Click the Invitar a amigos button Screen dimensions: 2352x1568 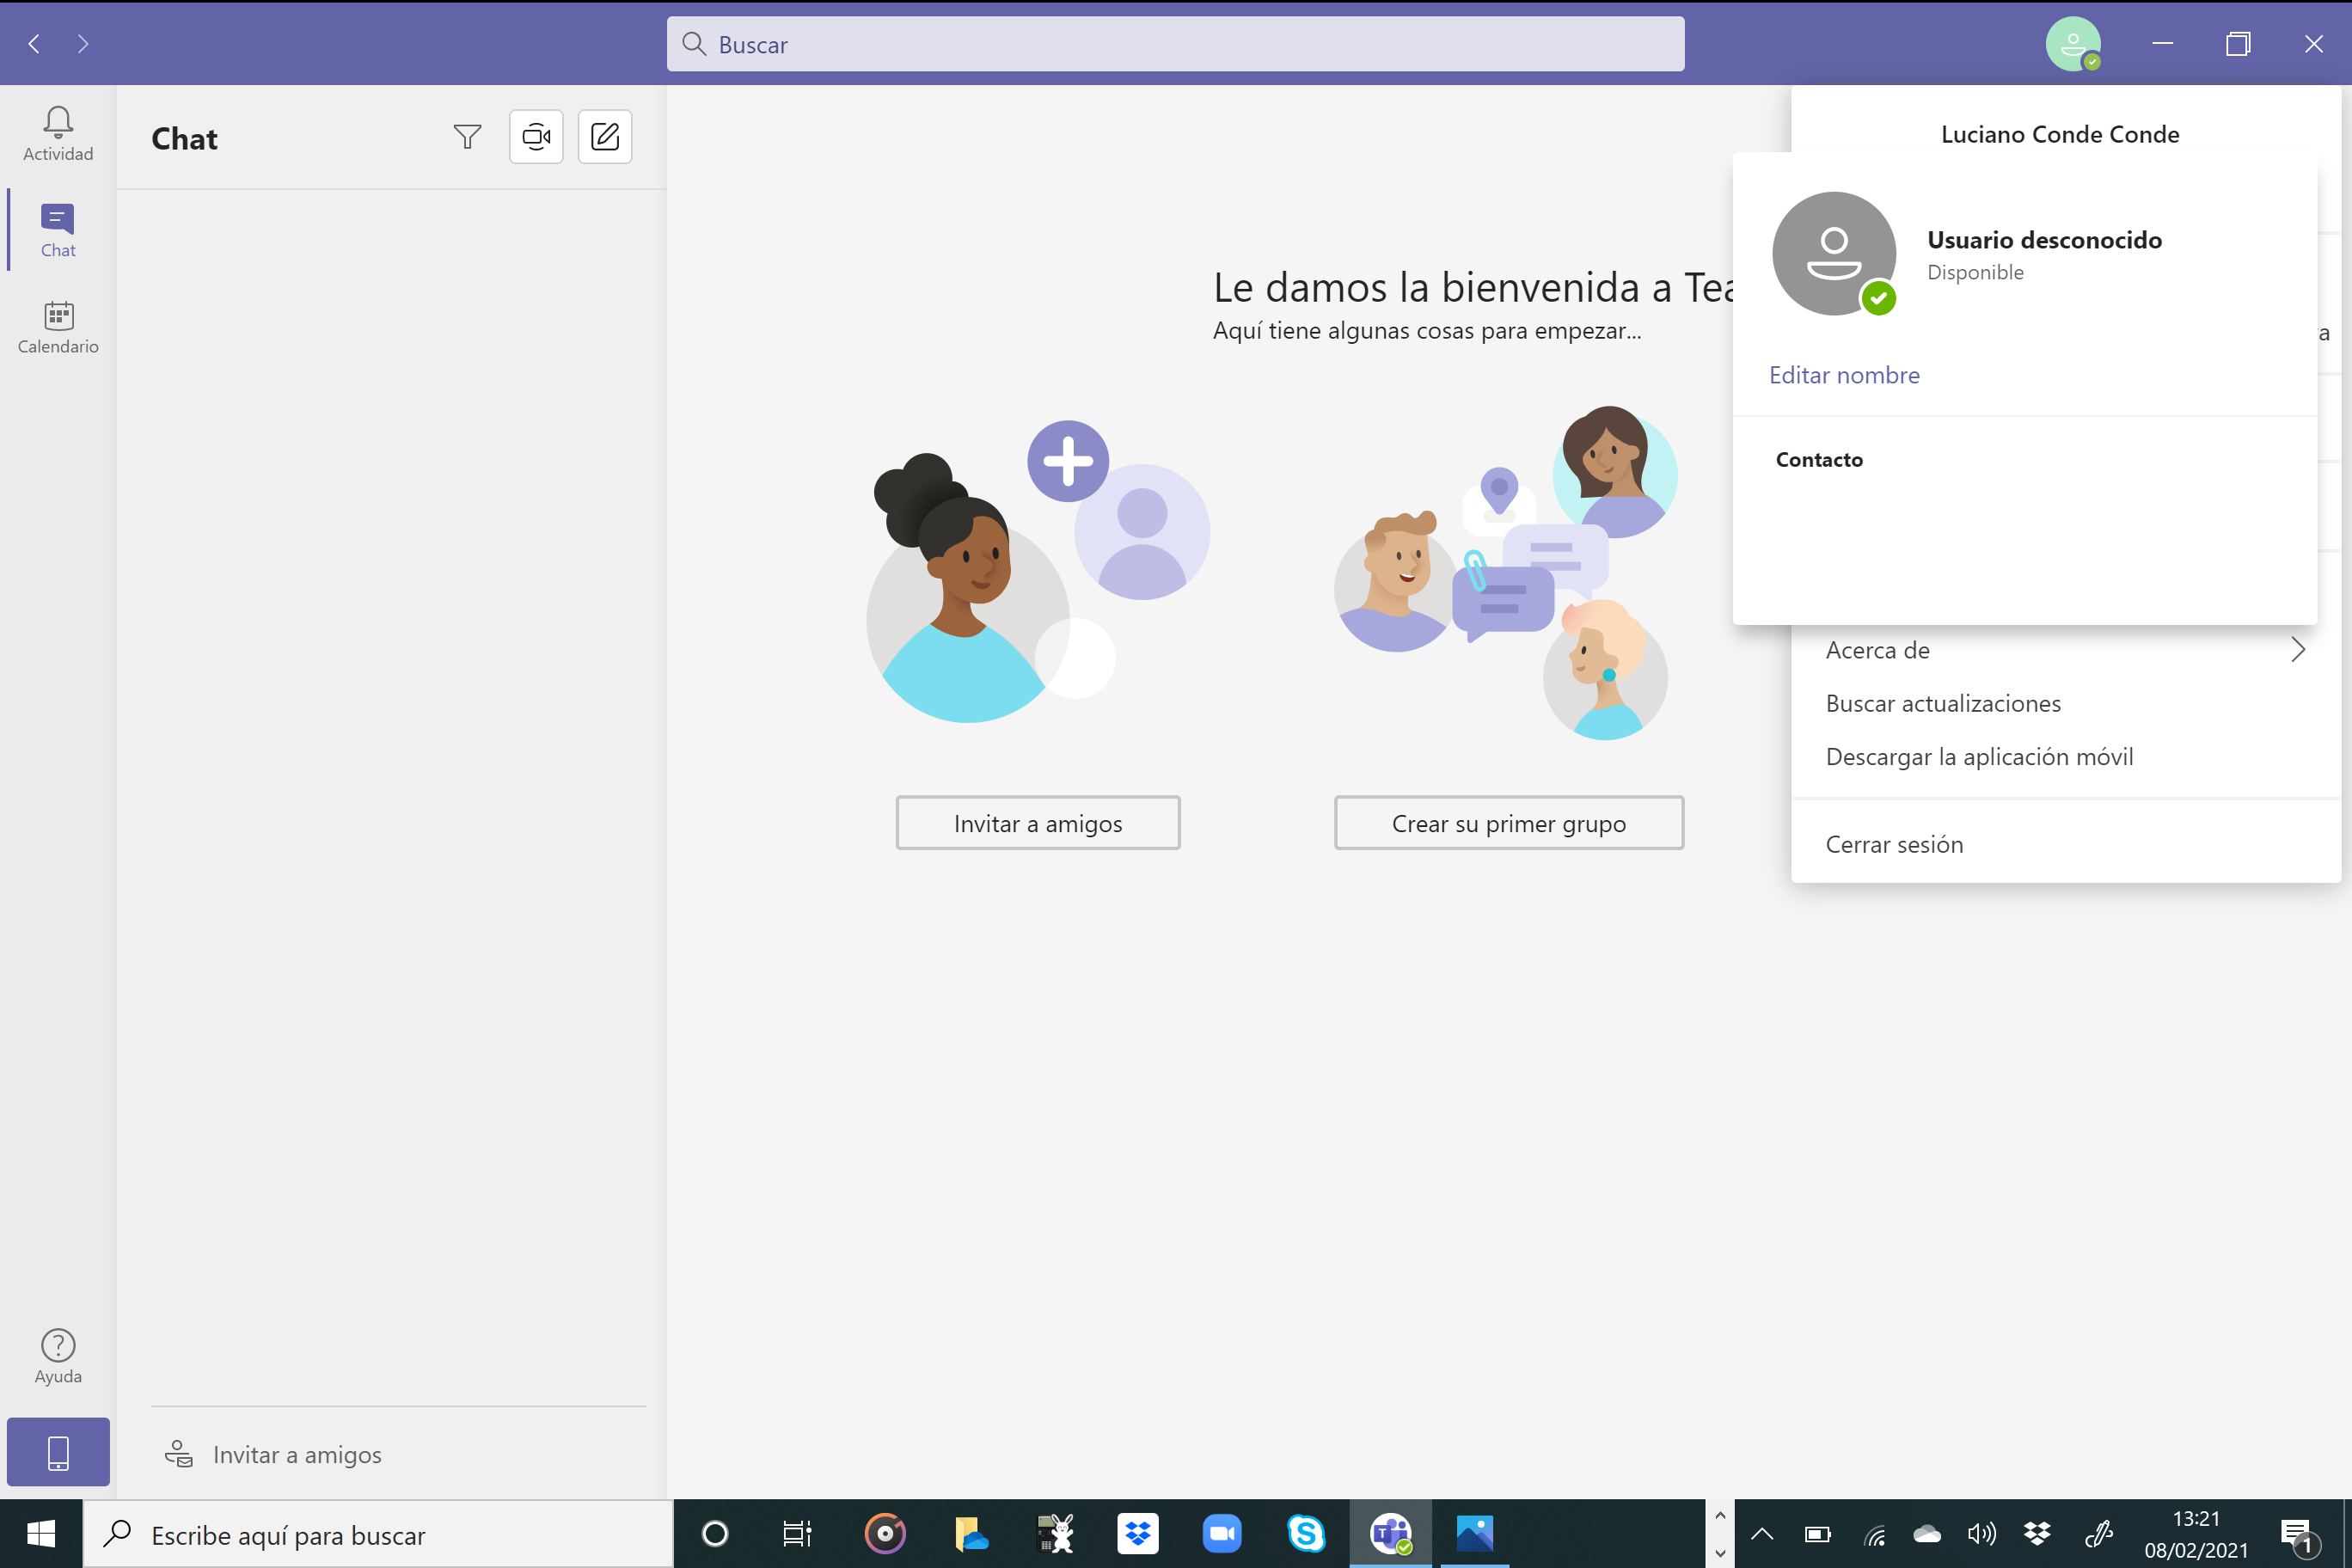[1037, 822]
